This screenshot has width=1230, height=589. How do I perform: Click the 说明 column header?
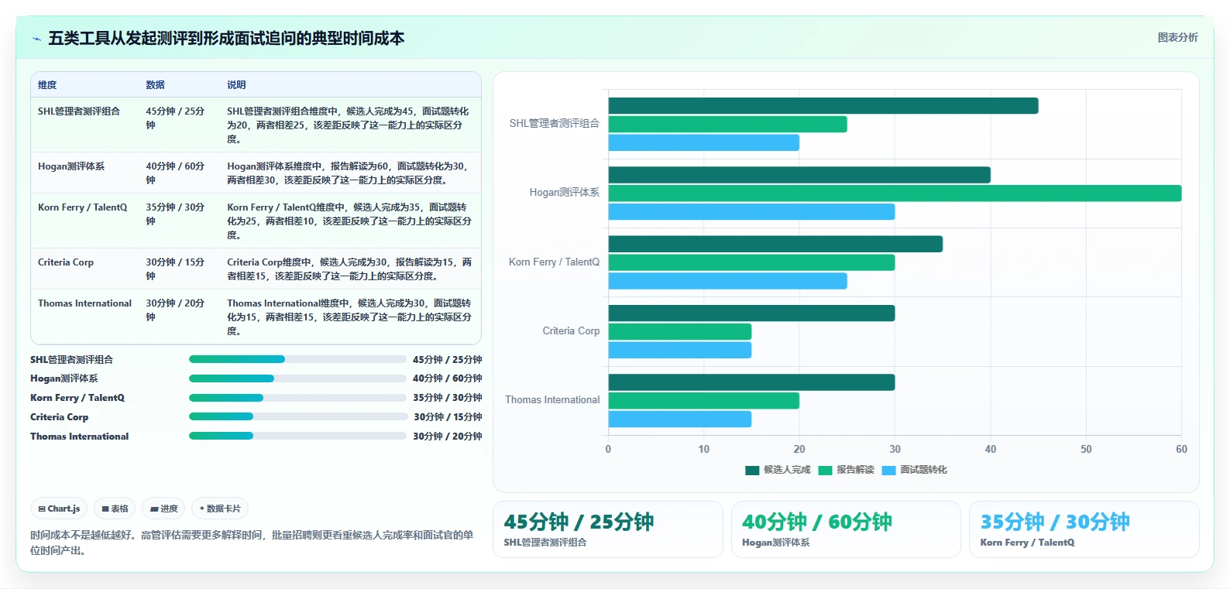(236, 85)
